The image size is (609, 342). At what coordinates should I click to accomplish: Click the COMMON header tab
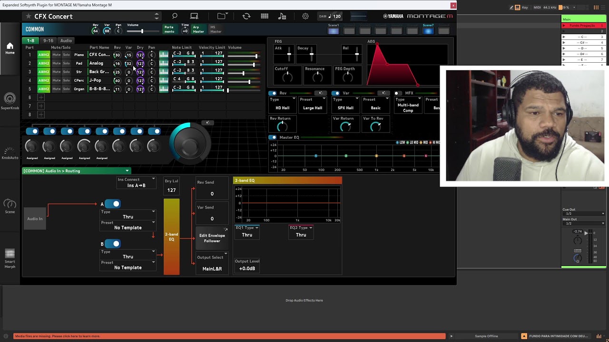point(35,29)
